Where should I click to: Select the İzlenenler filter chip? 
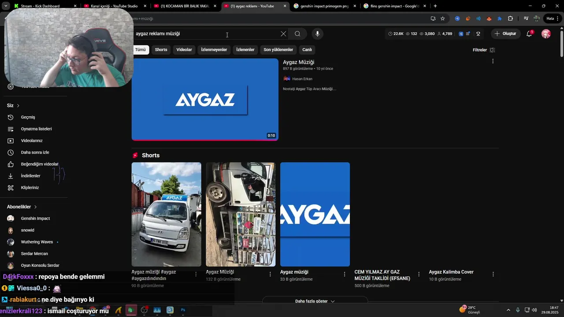(x=245, y=50)
